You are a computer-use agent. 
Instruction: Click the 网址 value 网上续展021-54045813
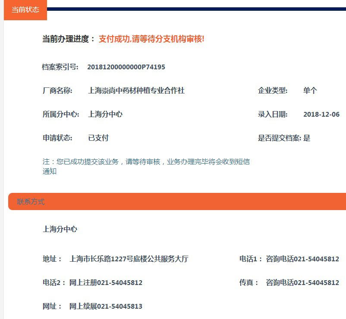click(106, 306)
